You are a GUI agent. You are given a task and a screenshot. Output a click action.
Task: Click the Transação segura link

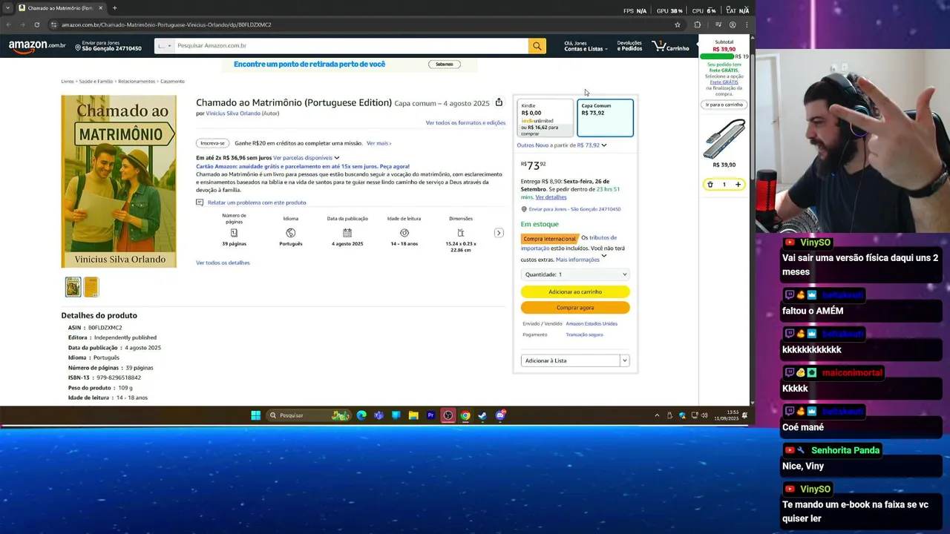pos(584,334)
